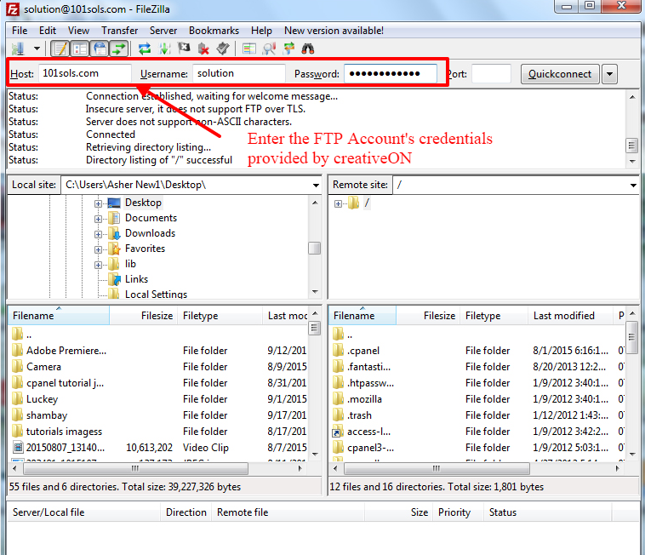This screenshot has width=645, height=555.
Task: Select the shambay folder icon
Action: 17,415
